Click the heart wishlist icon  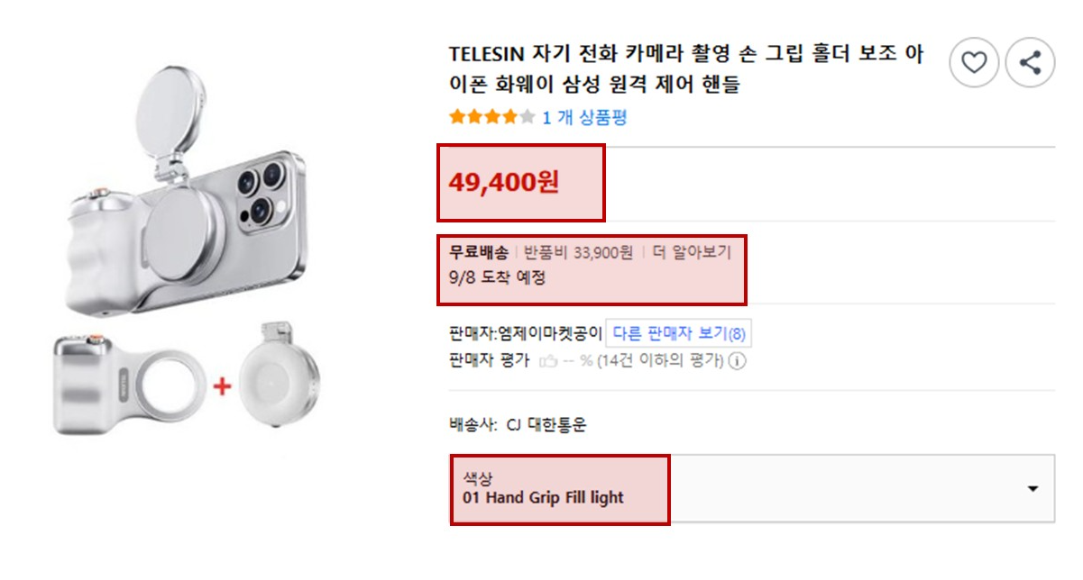[975, 63]
